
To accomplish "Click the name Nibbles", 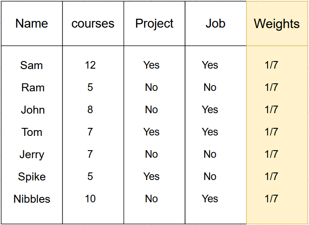I will tap(32, 199).
